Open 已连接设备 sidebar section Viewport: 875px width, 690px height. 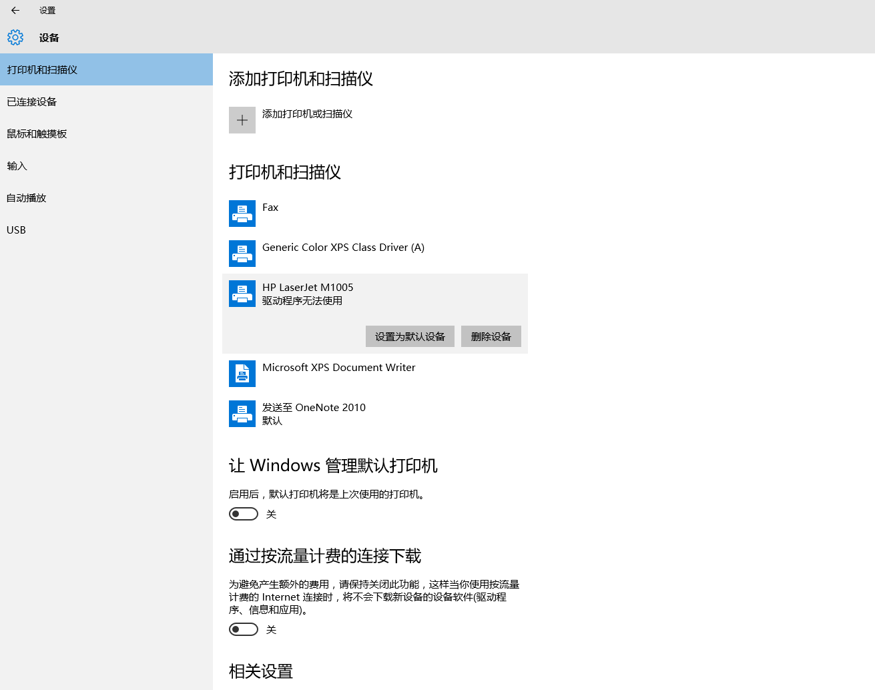click(x=107, y=101)
